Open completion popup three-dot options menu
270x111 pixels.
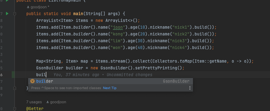click(x=190, y=88)
